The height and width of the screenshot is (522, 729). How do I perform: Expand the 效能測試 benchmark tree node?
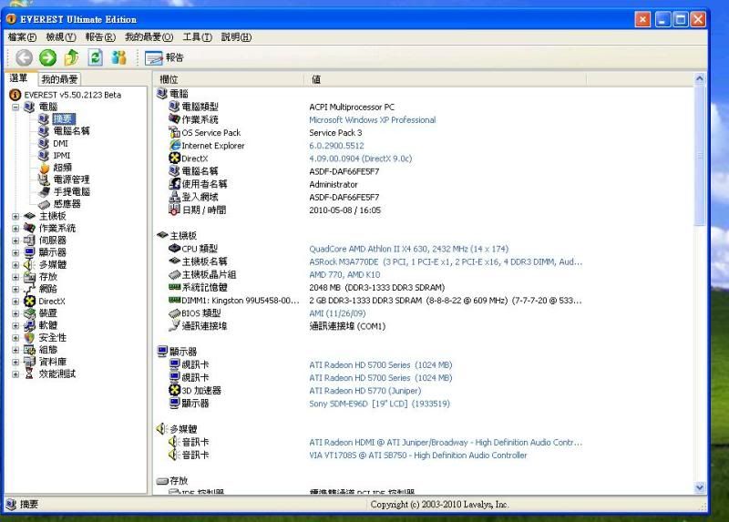(x=15, y=374)
